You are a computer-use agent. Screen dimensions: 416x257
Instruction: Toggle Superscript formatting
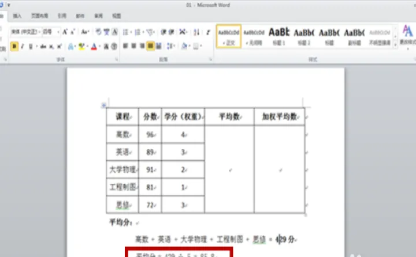click(59, 47)
